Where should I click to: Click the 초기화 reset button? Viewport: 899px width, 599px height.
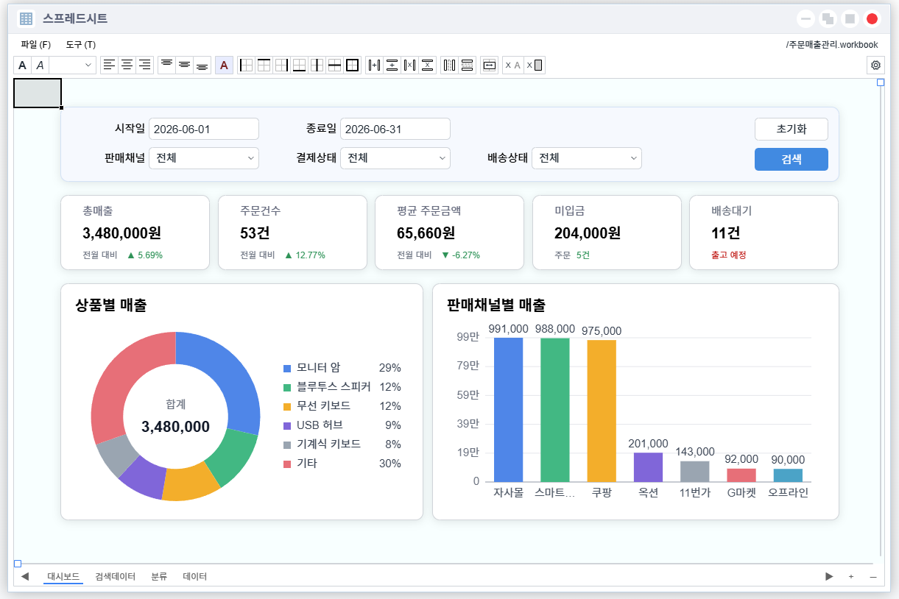tap(792, 129)
